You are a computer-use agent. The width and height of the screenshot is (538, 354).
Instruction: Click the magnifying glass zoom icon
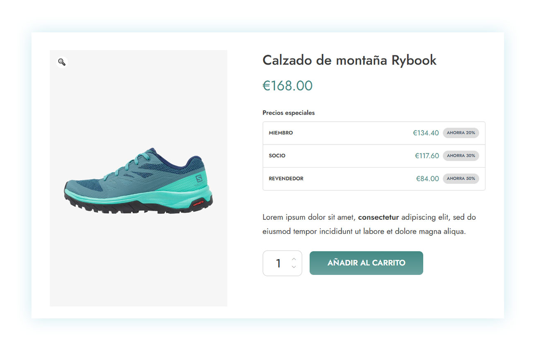tap(62, 62)
